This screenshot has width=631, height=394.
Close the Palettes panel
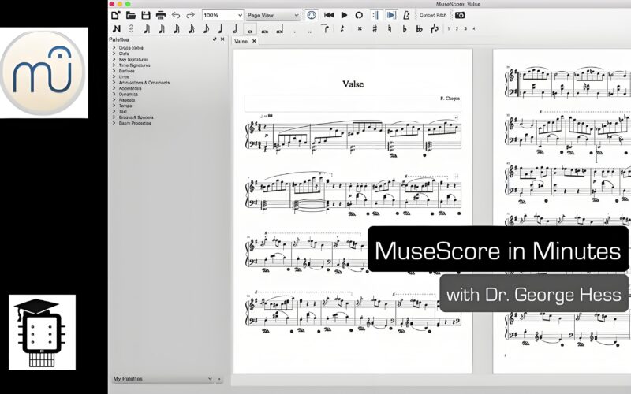click(x=222, y=39)
